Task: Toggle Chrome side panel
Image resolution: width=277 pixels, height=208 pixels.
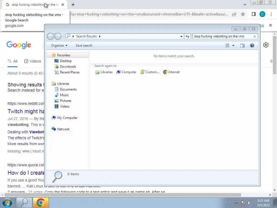Action: tap(254, 14)
